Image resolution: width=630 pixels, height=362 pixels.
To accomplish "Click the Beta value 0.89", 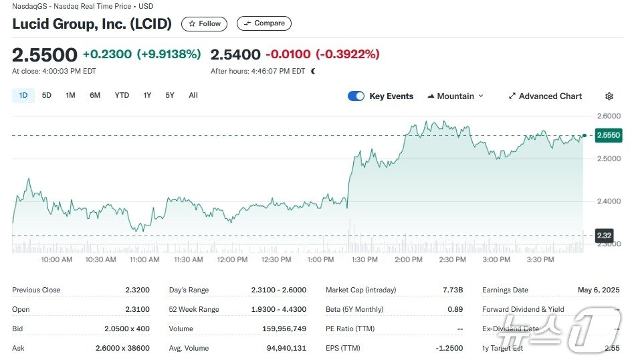I will [455, 309].
